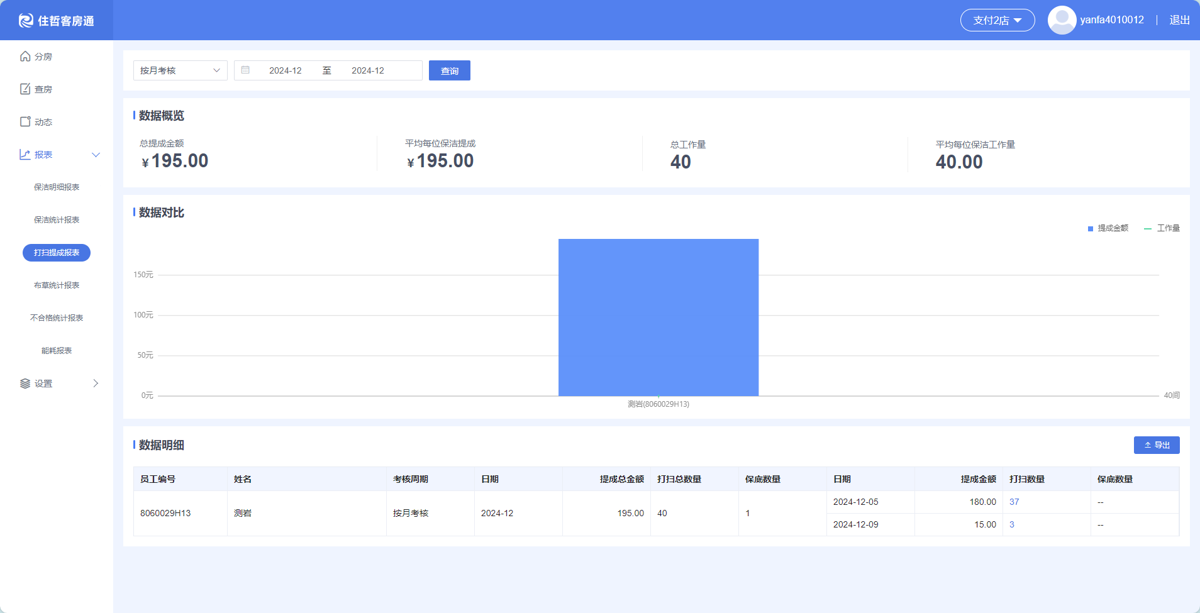Open 布草统计报表 menu item
The width and height of the screenshot is (1200, 613).
(x=57, y=285)
